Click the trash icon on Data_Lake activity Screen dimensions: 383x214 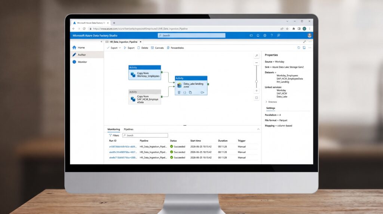[x=179, y=92]
